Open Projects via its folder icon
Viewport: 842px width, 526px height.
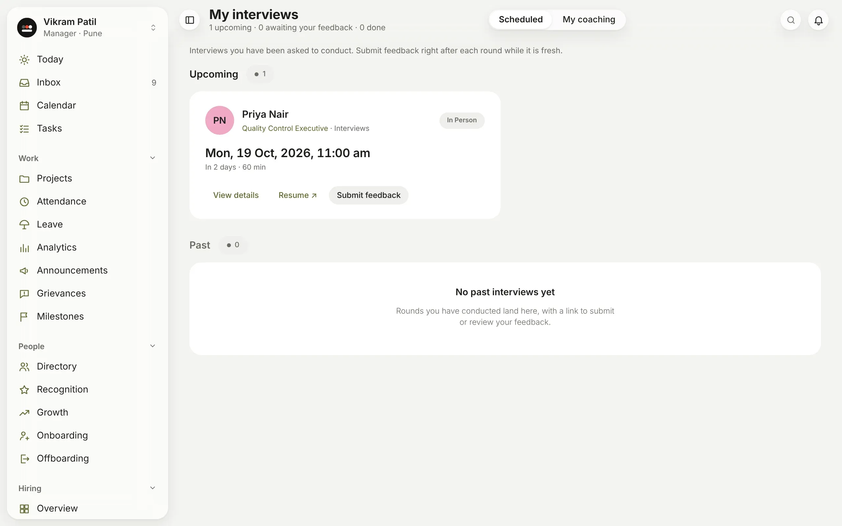pyautogui.click(x=24, y=179)
